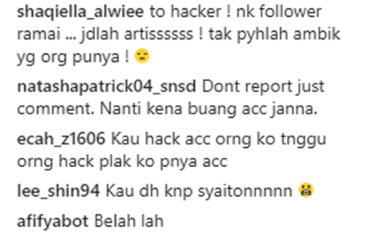
Task: Open shaqiella_alwiee's profile
Action: [80, 12]
